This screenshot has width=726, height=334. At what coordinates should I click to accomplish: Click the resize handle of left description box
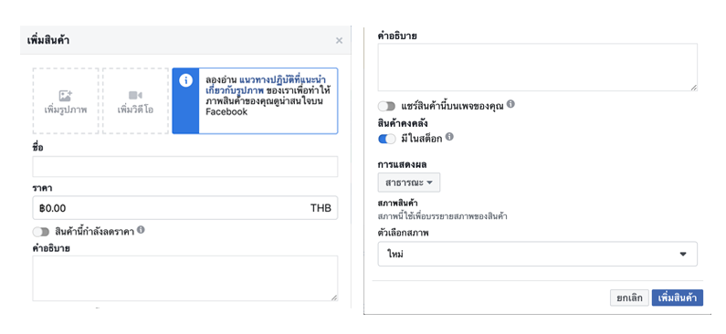coord(334,297)
